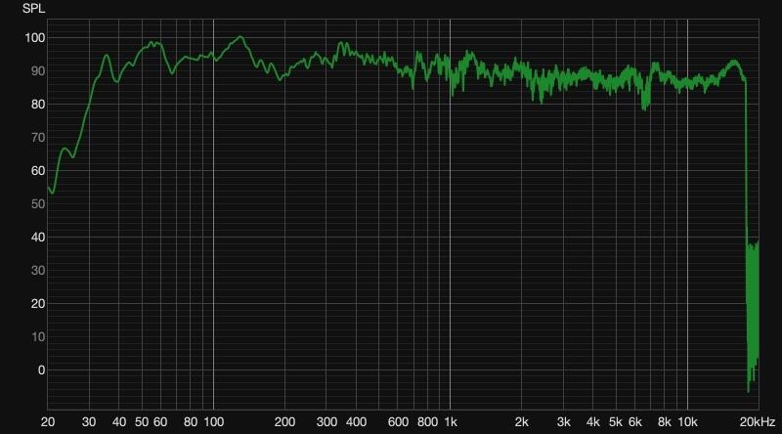Click the 5k frequency axis label
Screen dimensions: 782x434
(616, 422)
